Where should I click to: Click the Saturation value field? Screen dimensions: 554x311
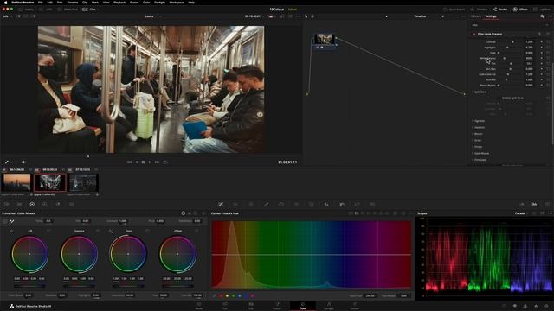pos(130,295)
